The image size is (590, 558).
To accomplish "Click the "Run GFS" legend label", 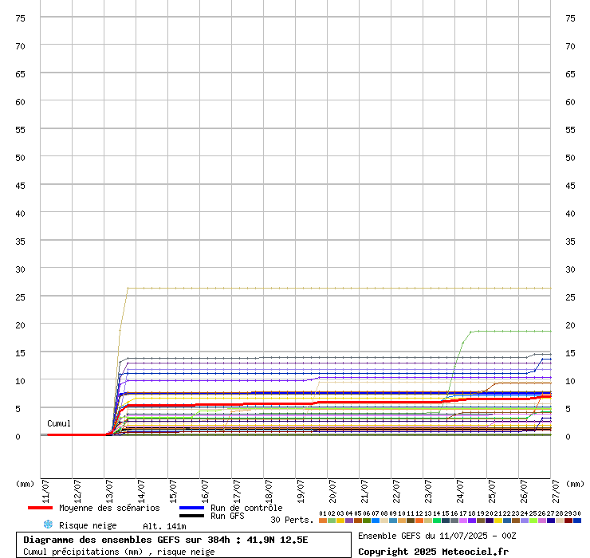I will 227,516.
